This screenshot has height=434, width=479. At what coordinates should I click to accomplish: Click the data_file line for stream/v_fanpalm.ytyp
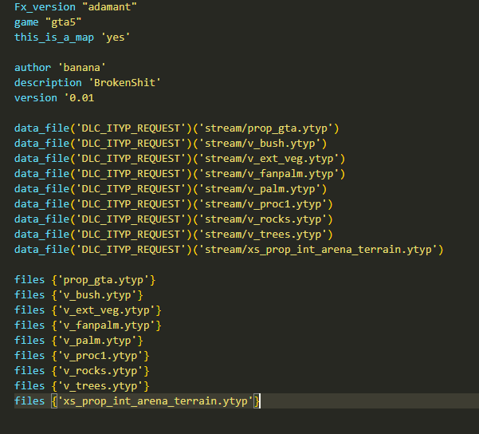pyautogui.click(x=179, y=174)
